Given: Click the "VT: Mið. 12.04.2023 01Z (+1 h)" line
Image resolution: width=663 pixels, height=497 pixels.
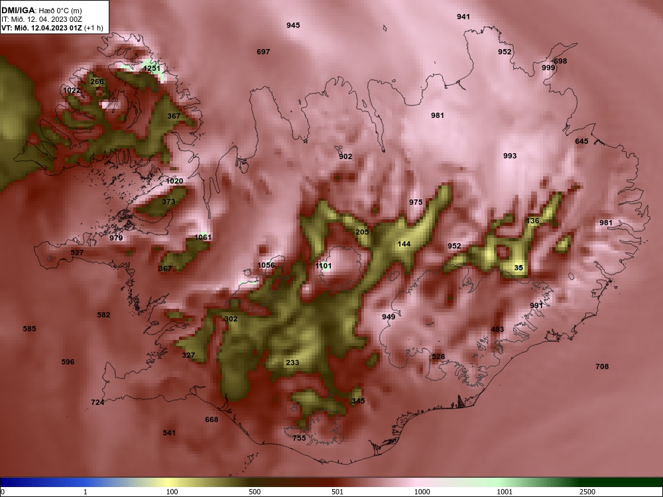Looking at the screenshot, I should pyautogui.click(x=52, y=28).
